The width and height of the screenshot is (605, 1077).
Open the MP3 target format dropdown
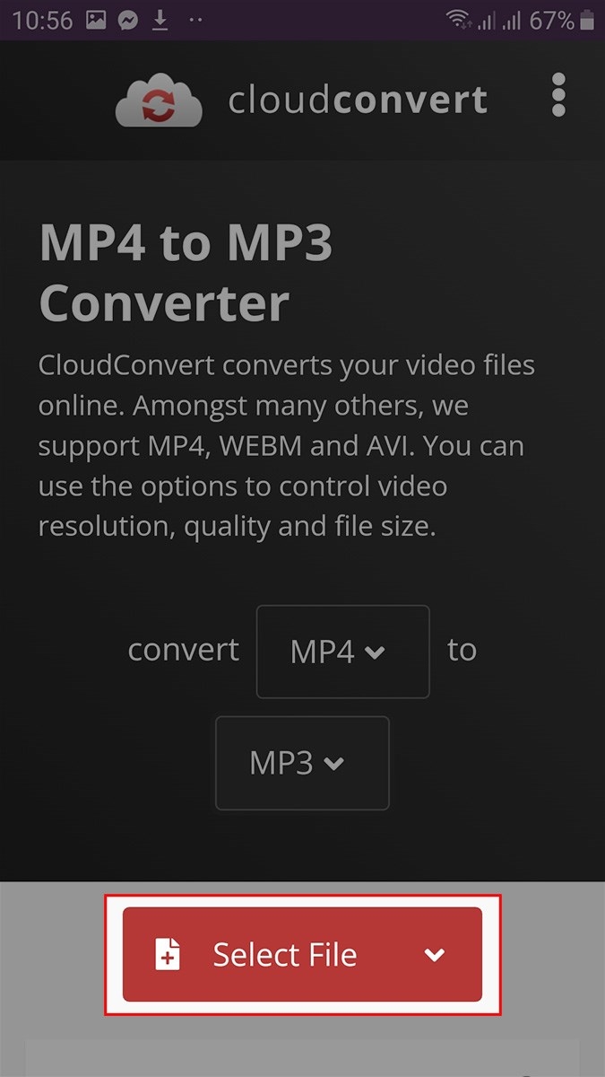(302, 763)
